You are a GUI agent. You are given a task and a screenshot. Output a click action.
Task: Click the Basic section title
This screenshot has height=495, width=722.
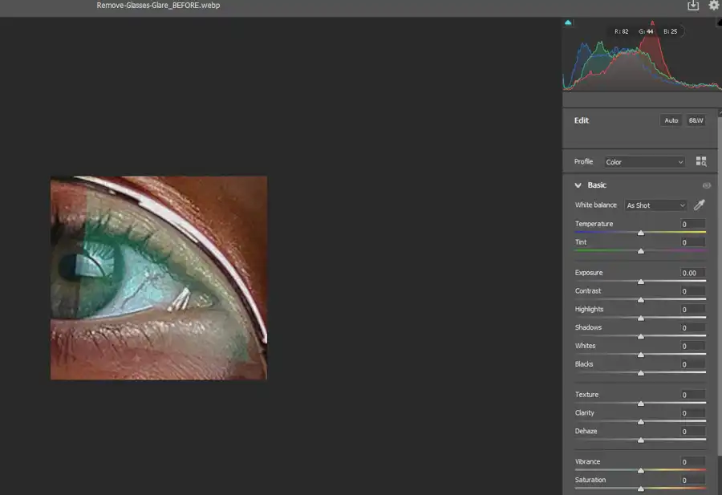(x=597, y=185)
